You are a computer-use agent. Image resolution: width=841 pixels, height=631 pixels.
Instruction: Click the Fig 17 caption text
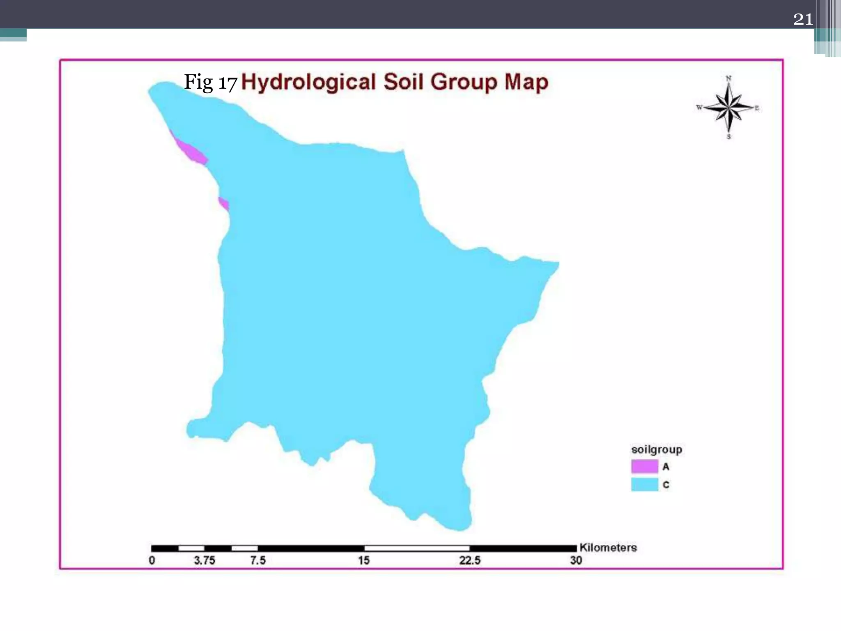point(210,82)
